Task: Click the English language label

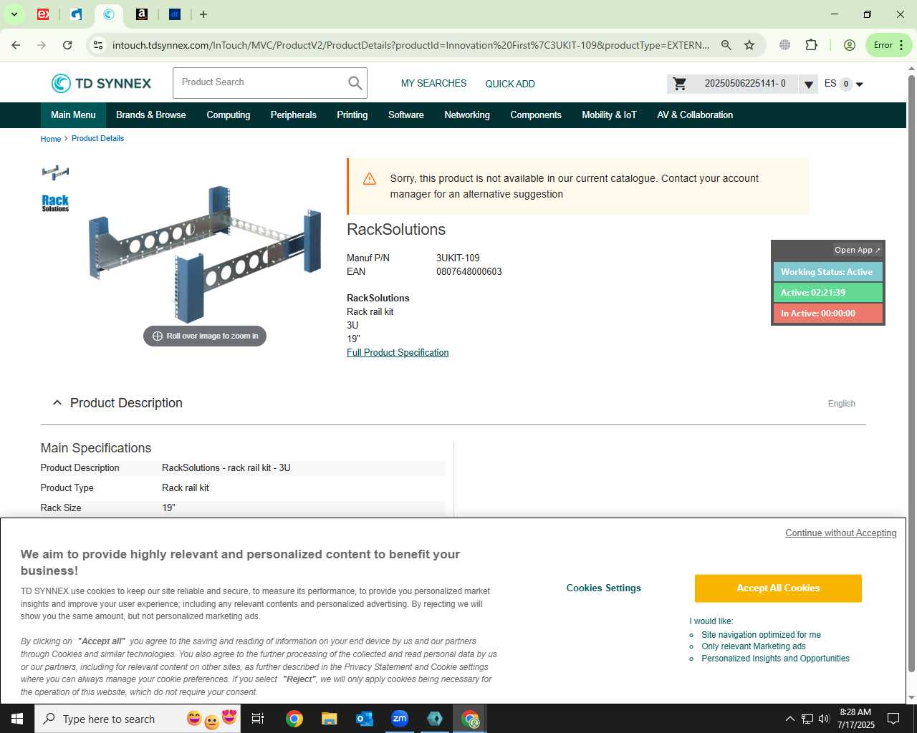Action: pyautogui.click(x=841, y=404)
